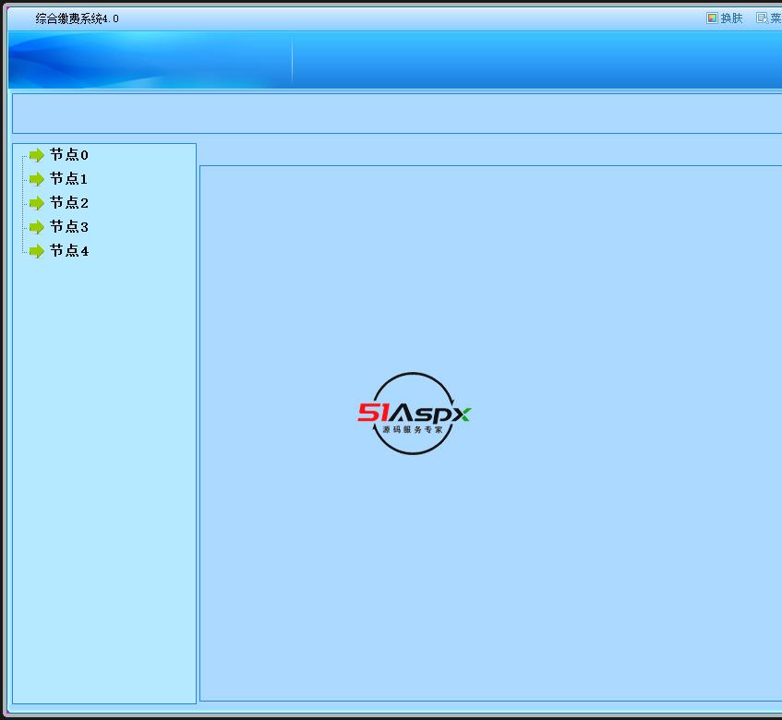Select the 节点4 tree node label
The image size is (782, 720).
[x=69, y=251]
